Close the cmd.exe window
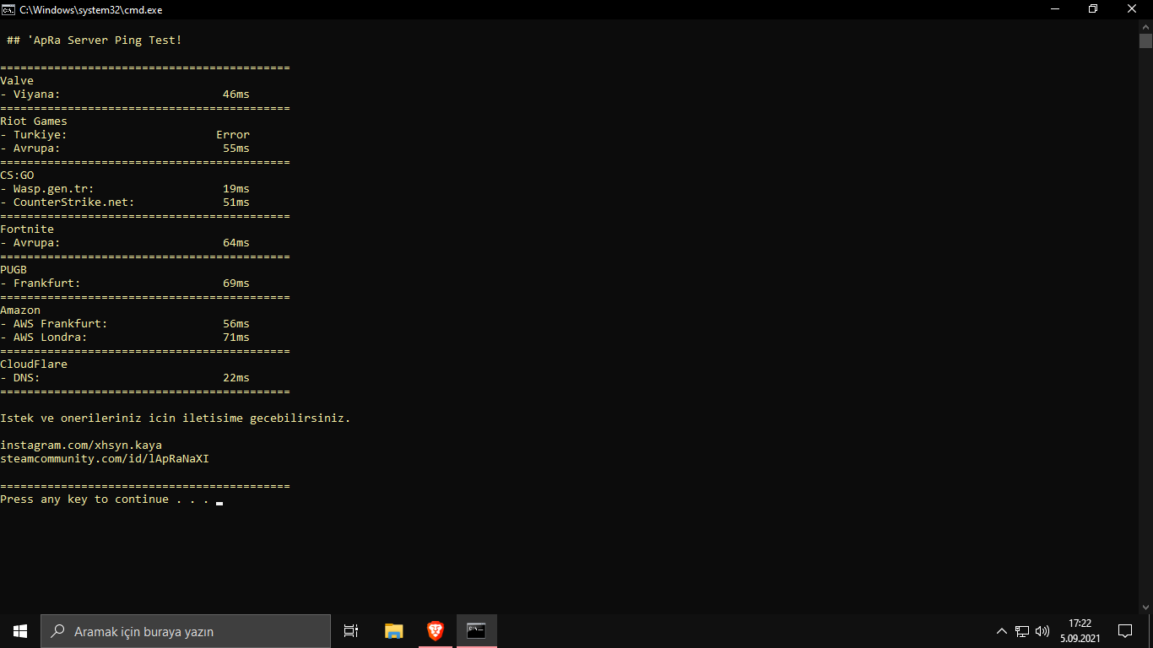Viewport: 1153px width, 648px height. 1133,9
